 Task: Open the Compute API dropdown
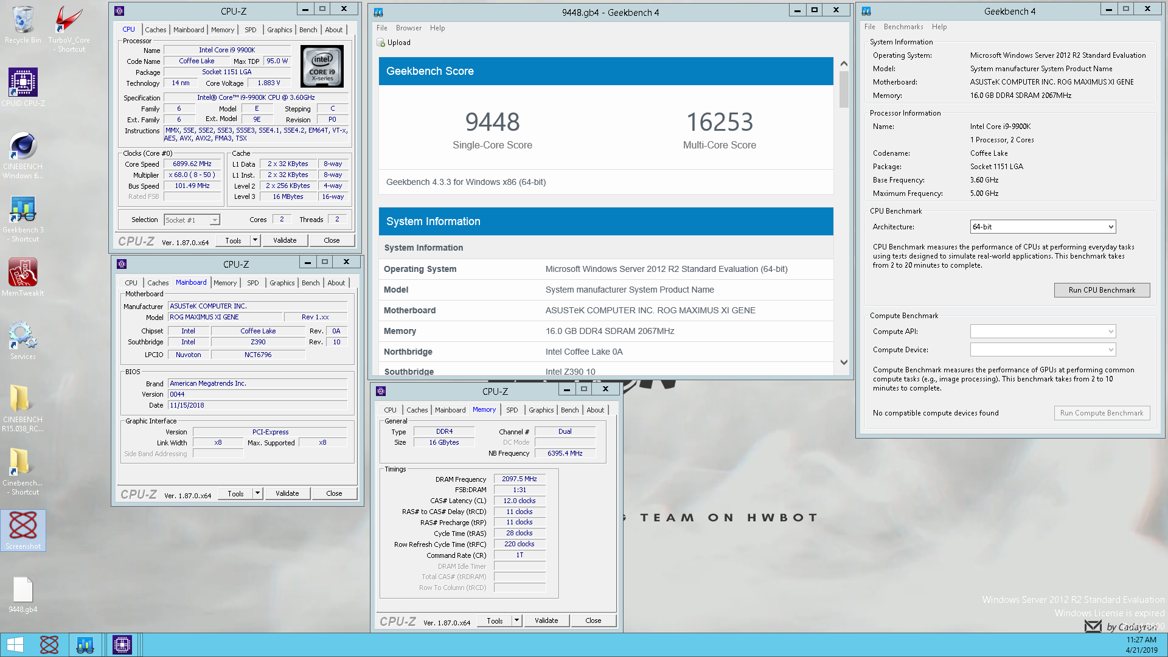pyautogui.click(x=1043, y=332)
